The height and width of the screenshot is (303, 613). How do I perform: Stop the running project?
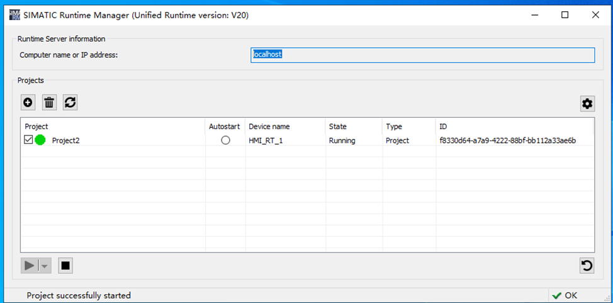65,266
